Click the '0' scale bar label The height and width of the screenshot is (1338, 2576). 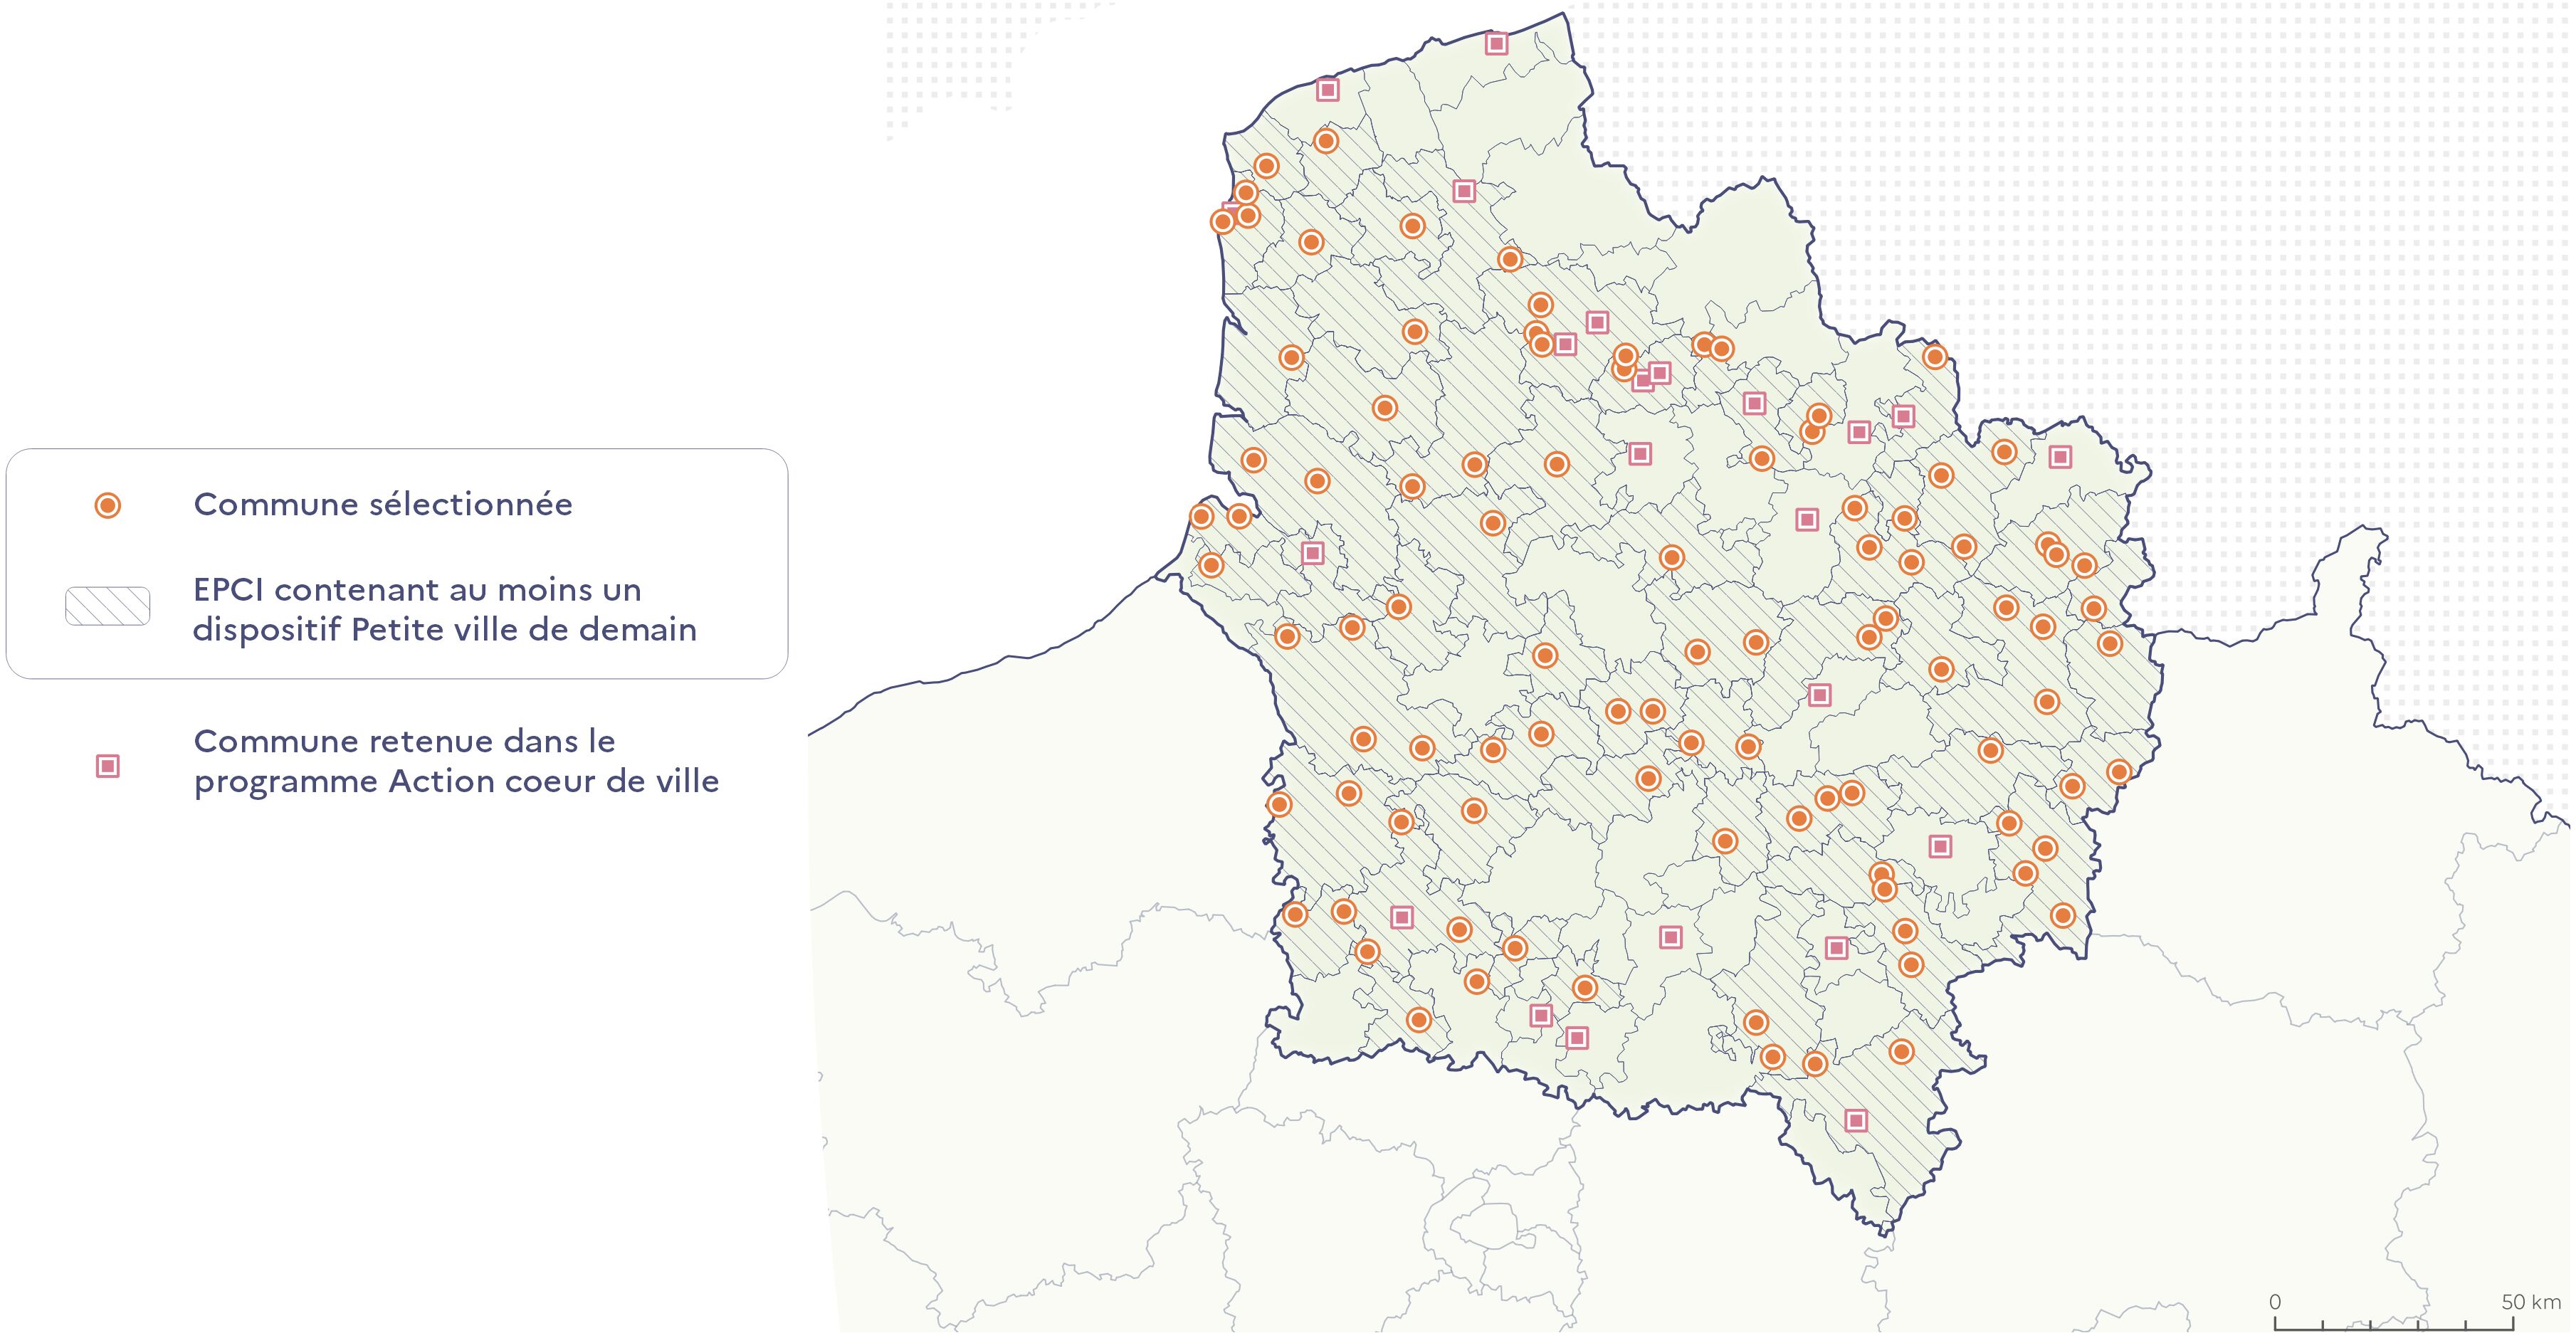[2275, 1302]
